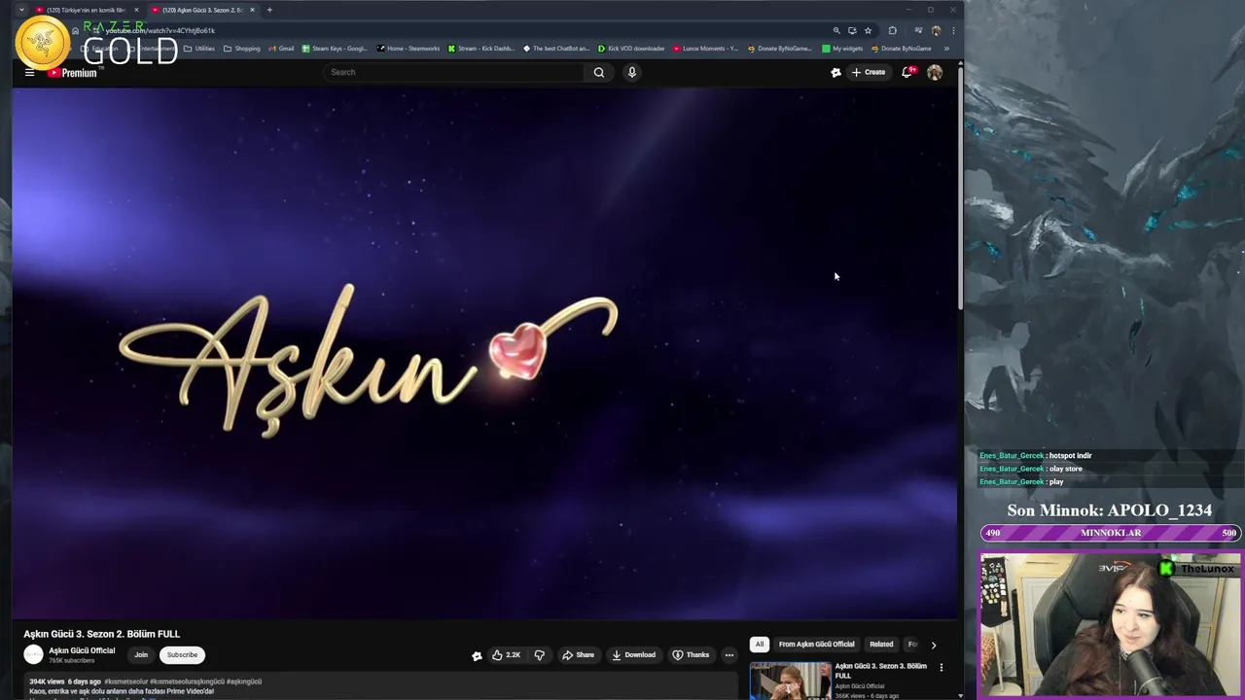Open Kick VOD downloader bookmark
The image size is (1245, 700).
[631, 49]
